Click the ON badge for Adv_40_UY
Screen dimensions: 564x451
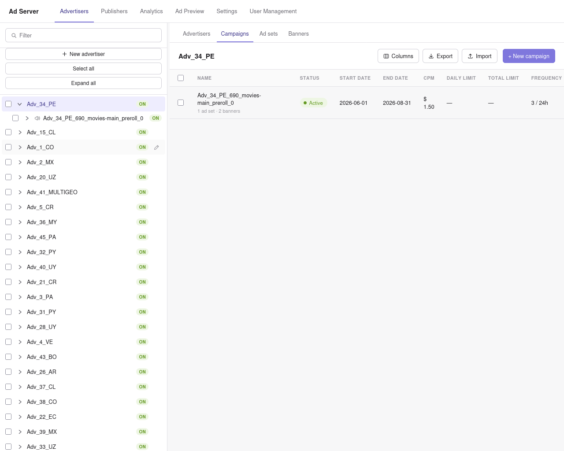tap(142, 267)
